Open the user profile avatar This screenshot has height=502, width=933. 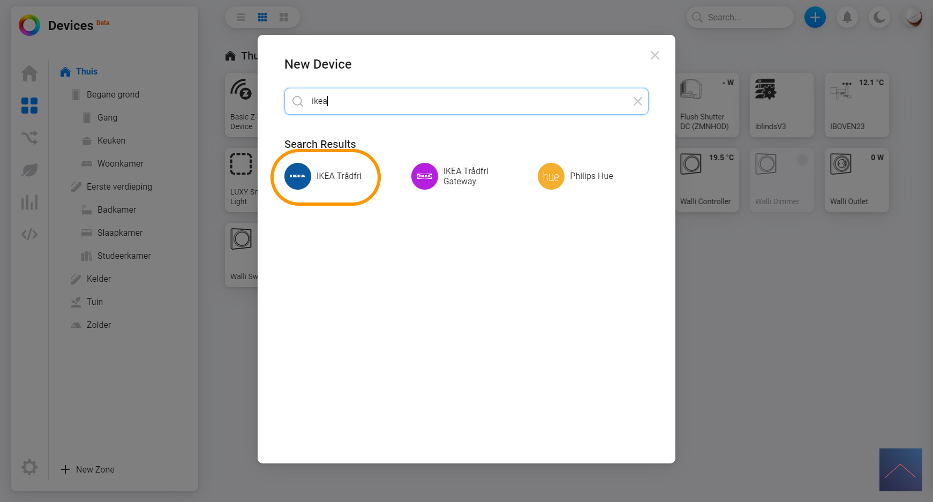pos(914,17)
